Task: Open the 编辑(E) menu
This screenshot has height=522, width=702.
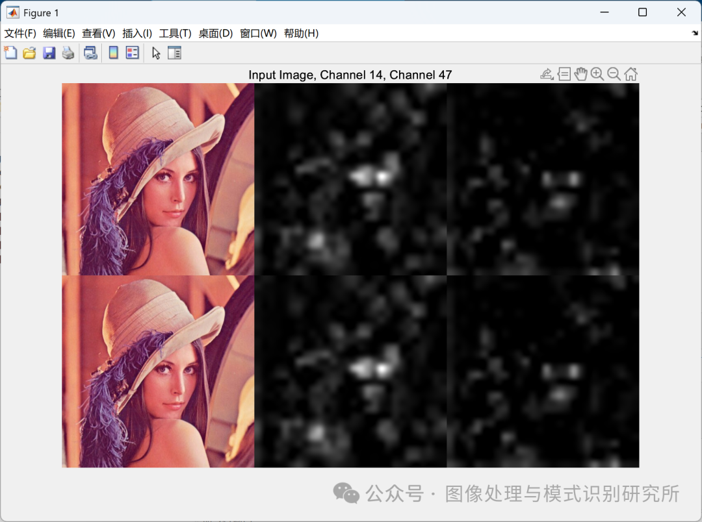Action: pos(59,34)
